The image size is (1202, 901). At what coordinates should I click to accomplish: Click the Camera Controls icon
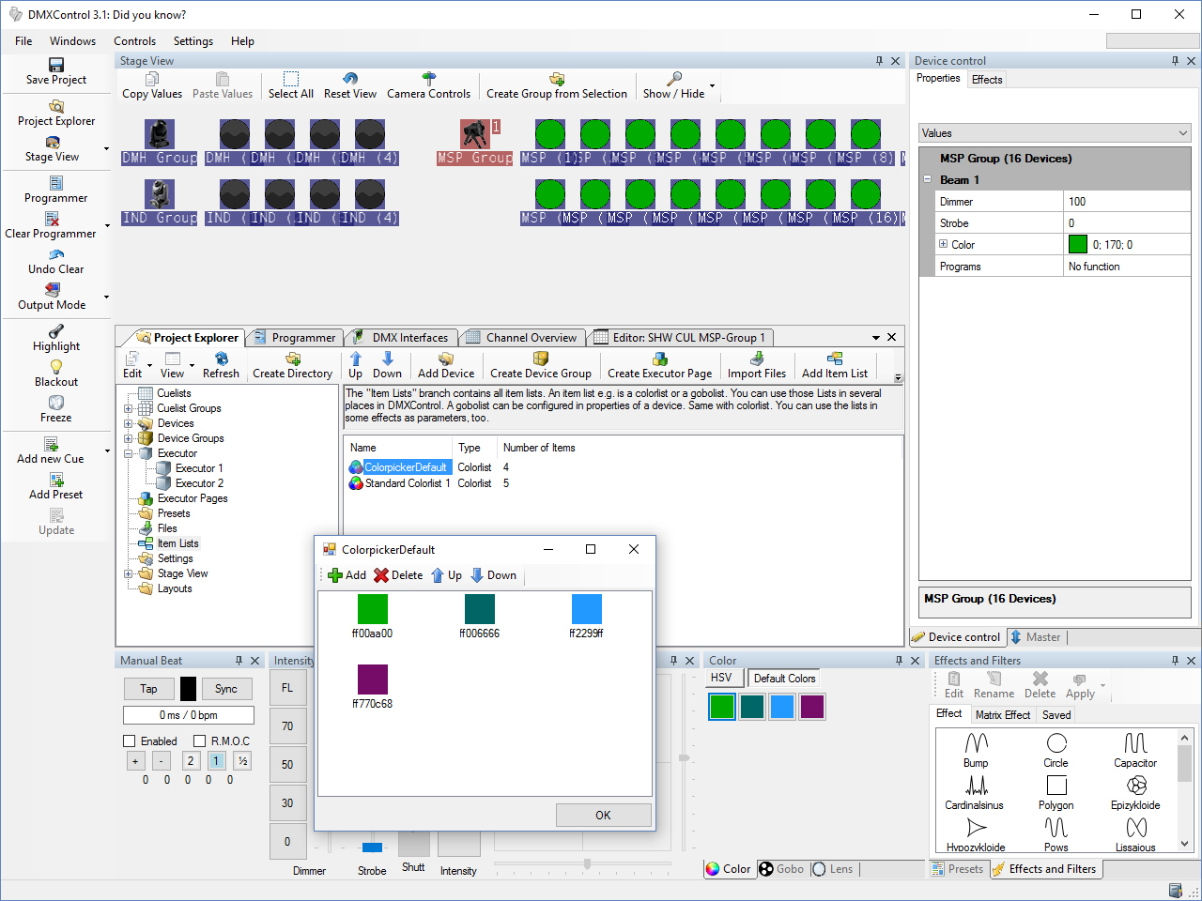[429, 79]
